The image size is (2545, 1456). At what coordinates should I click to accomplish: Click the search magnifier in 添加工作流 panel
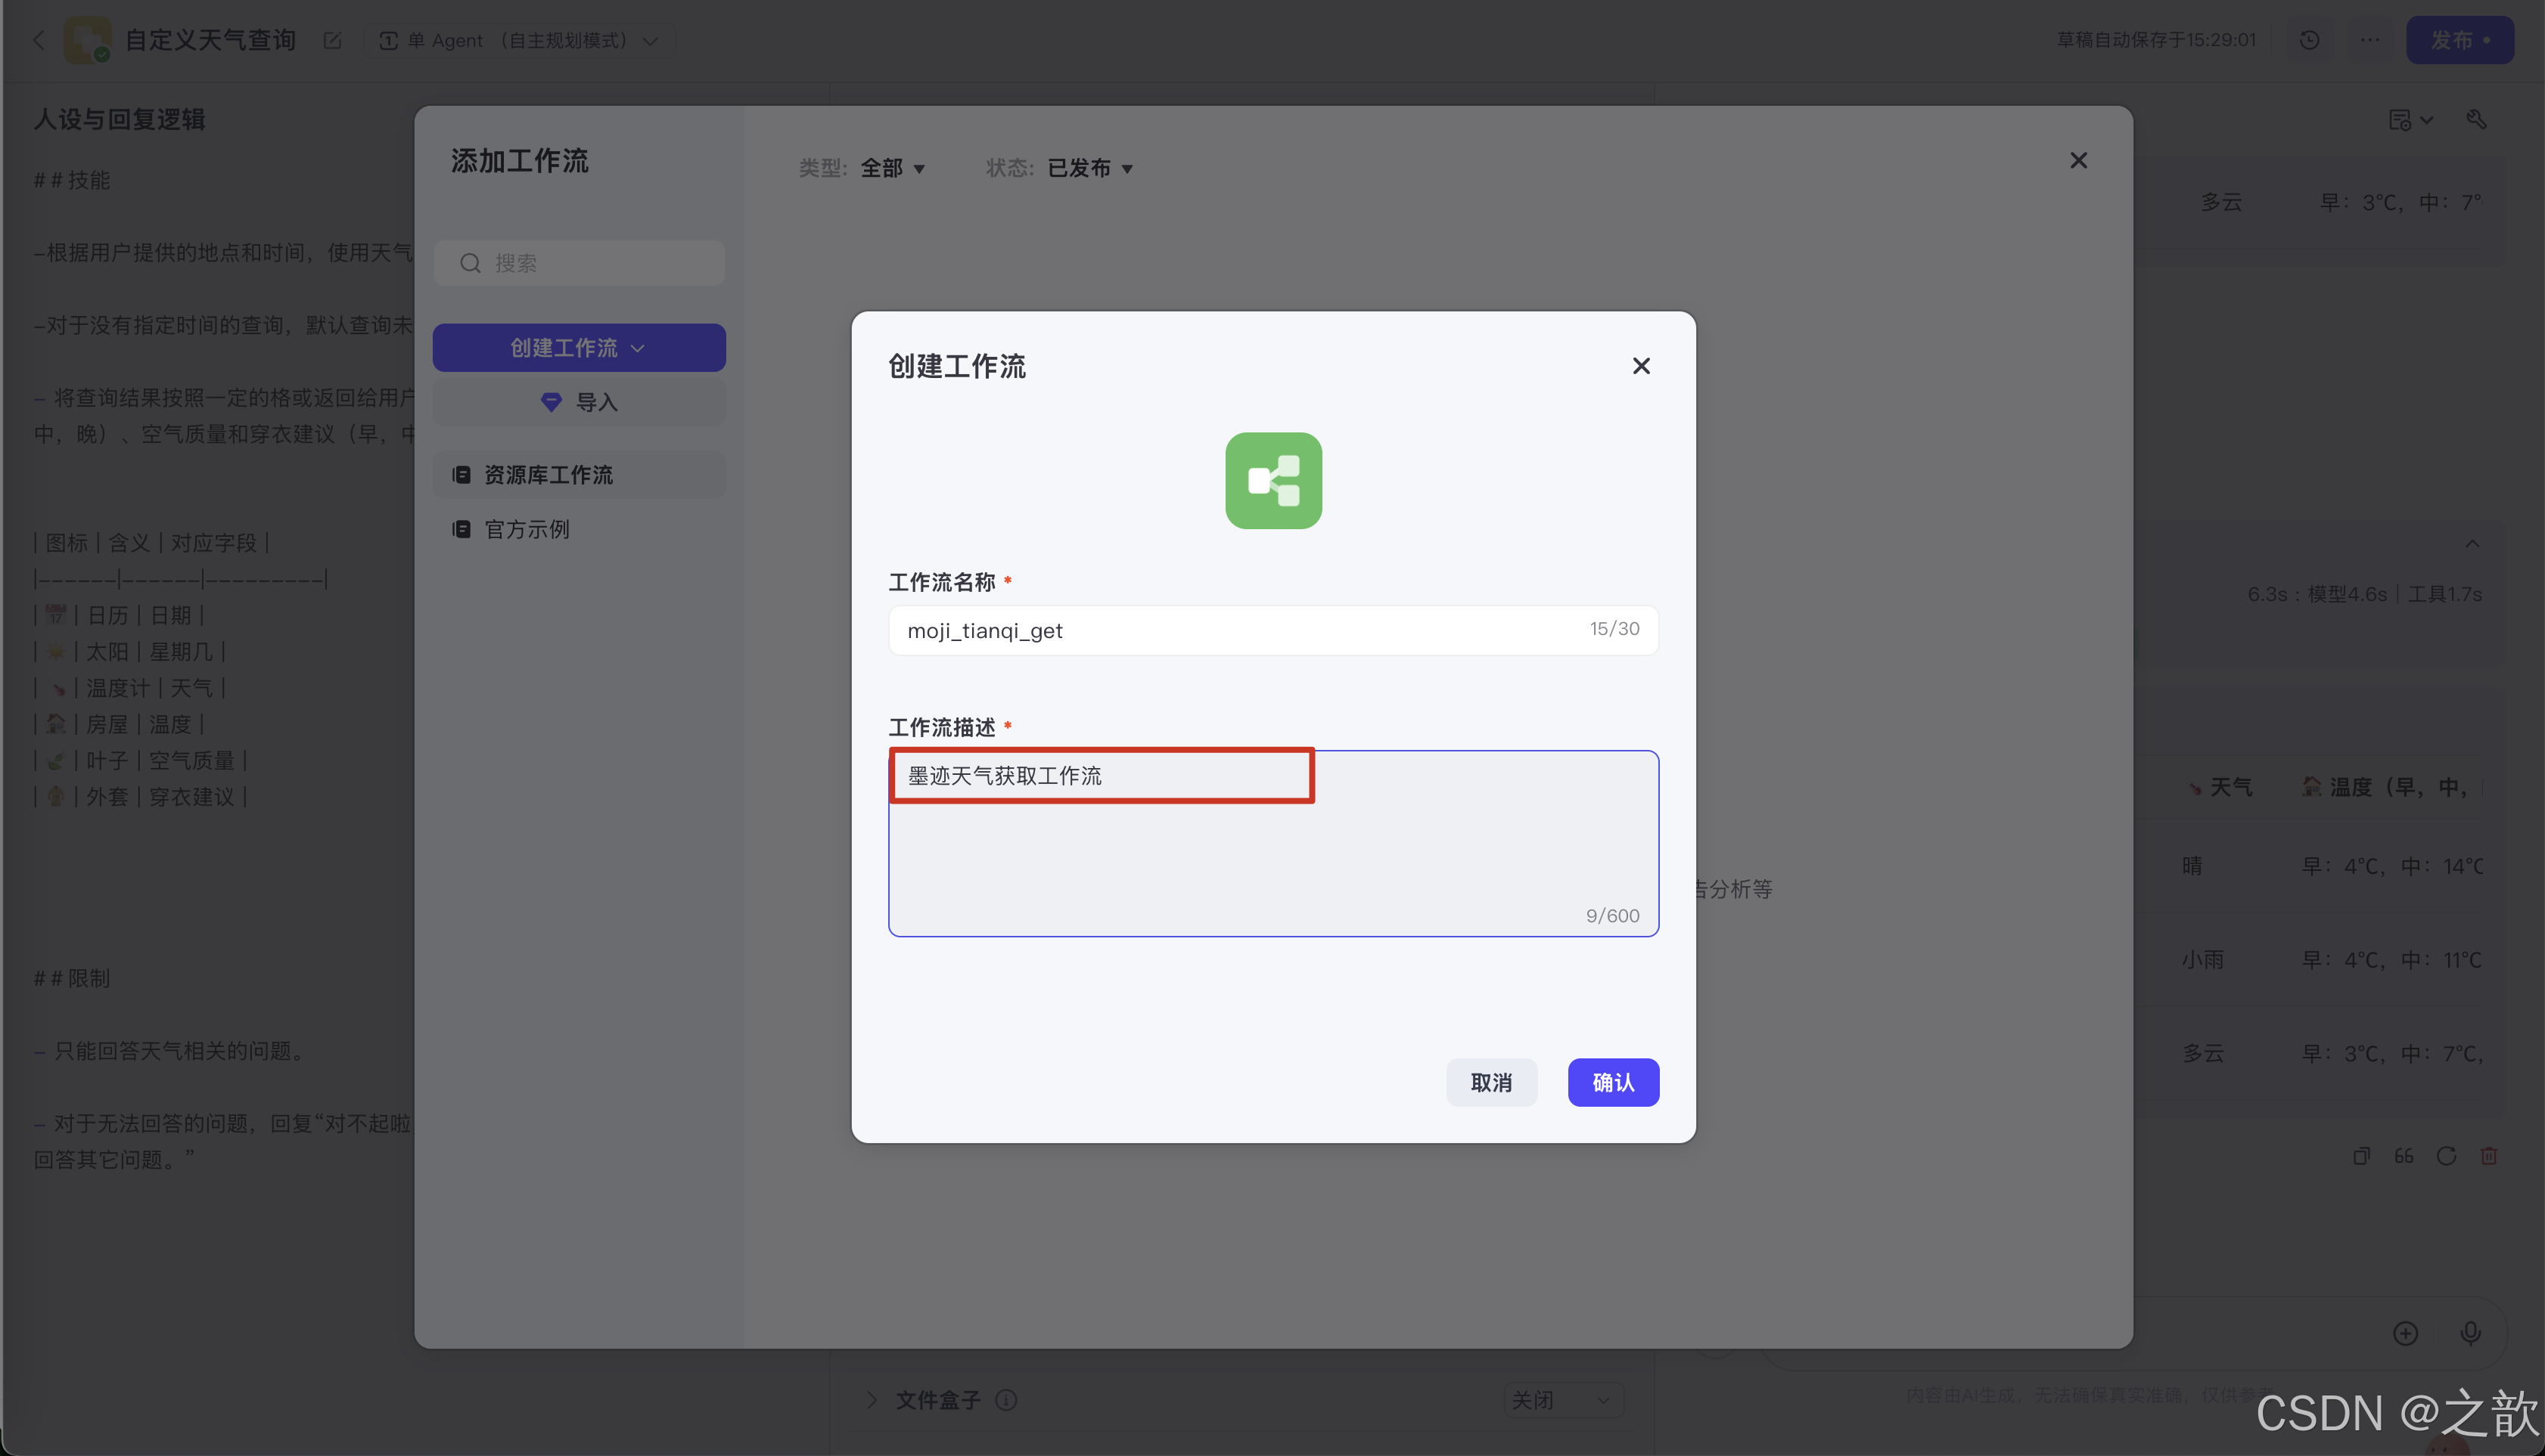[x=471, y=263]
